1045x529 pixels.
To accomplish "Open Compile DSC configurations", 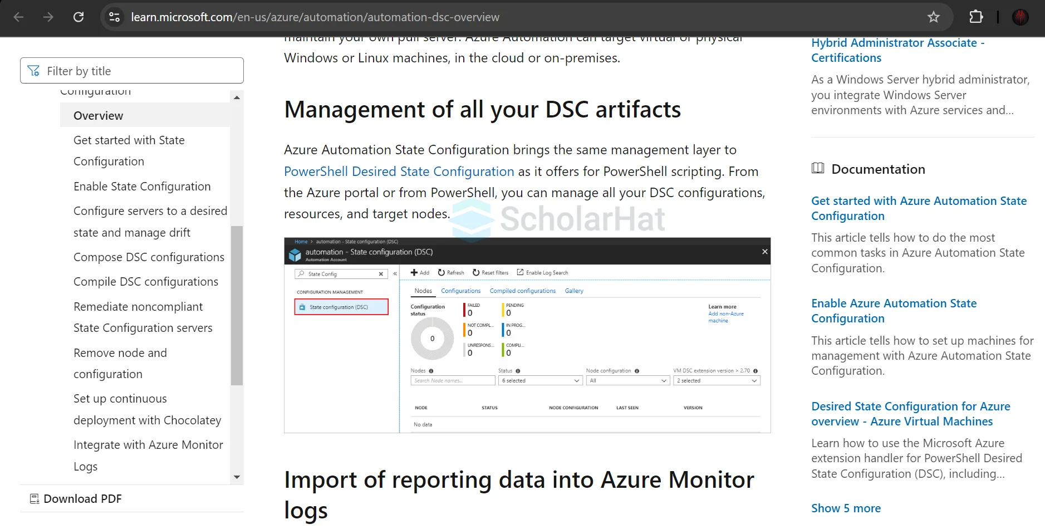I will (x=146, y=282).
